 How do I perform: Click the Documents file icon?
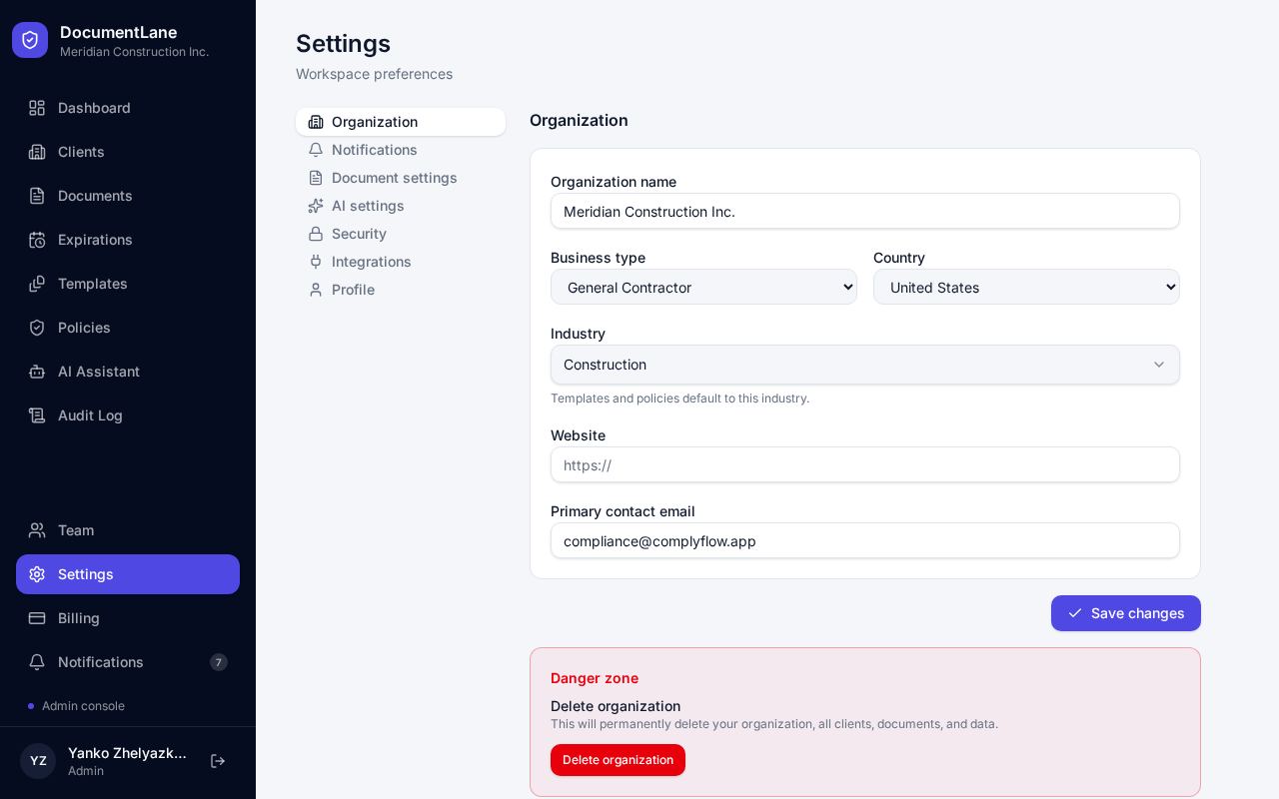[x=37, y=196]
